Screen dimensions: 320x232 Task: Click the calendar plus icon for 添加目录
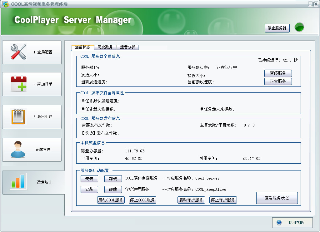click(x=19, y=84)
